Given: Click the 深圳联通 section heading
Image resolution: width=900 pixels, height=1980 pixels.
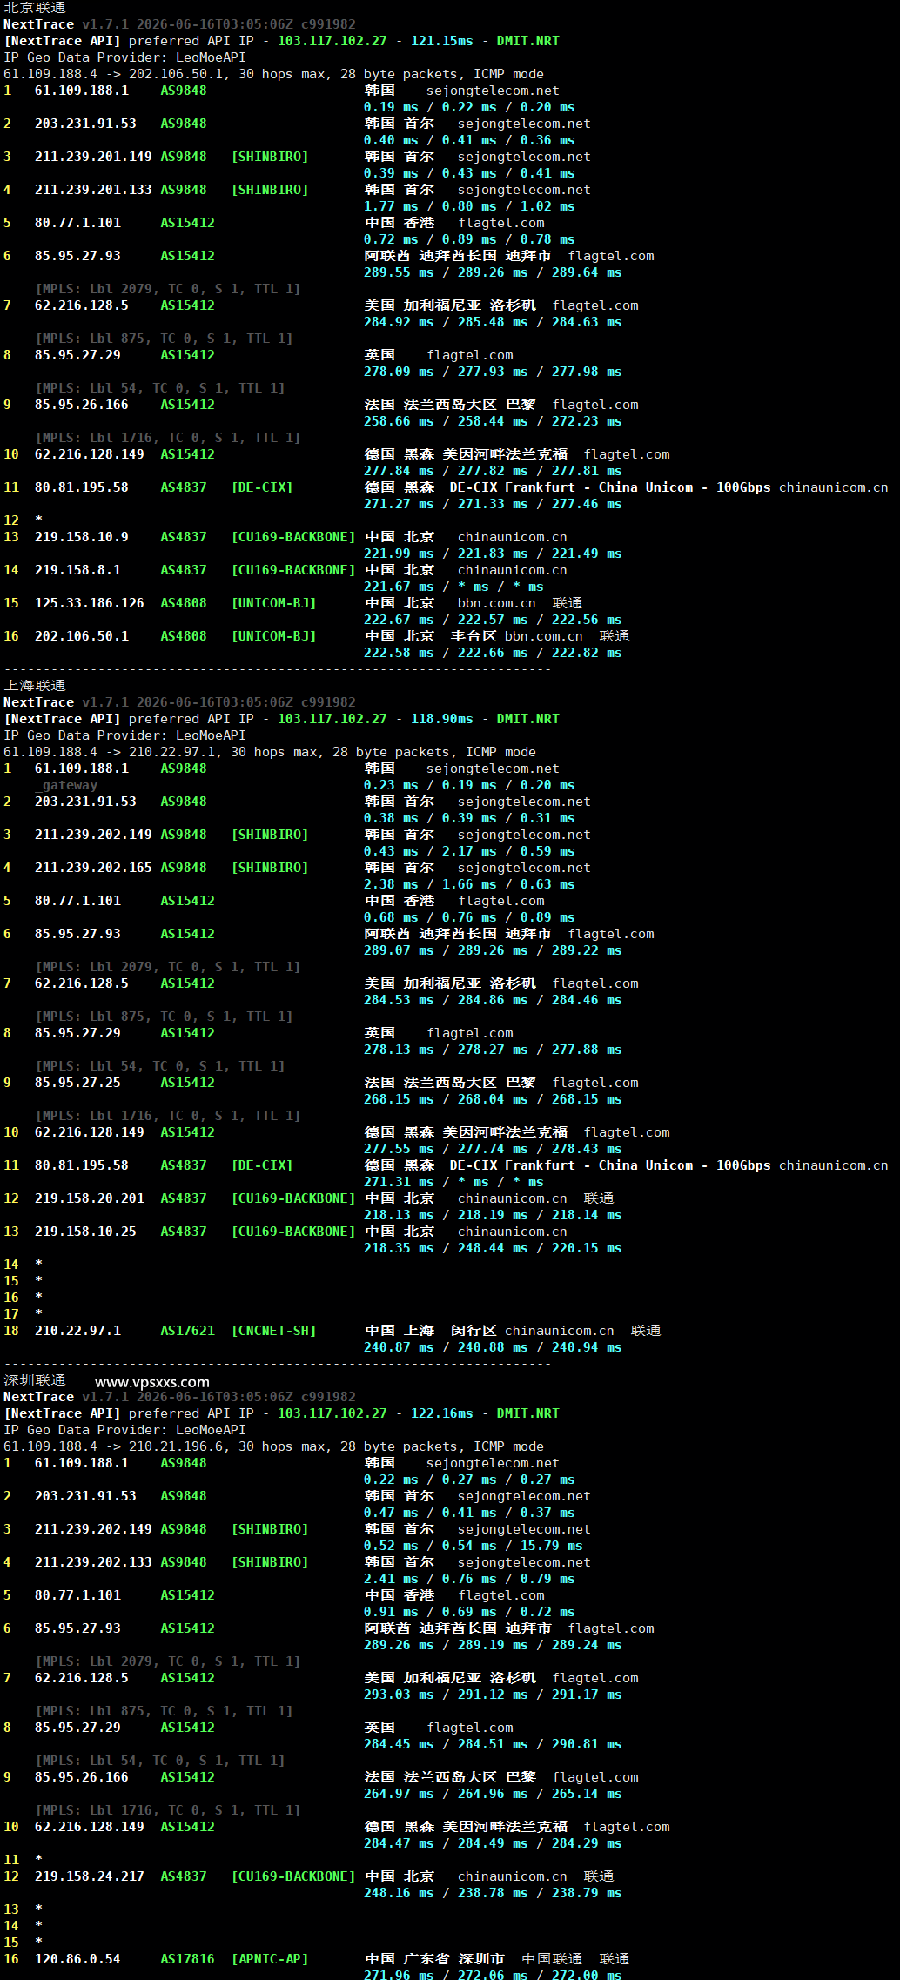Looking at the screenshot, I should [x=35, y=1380].
